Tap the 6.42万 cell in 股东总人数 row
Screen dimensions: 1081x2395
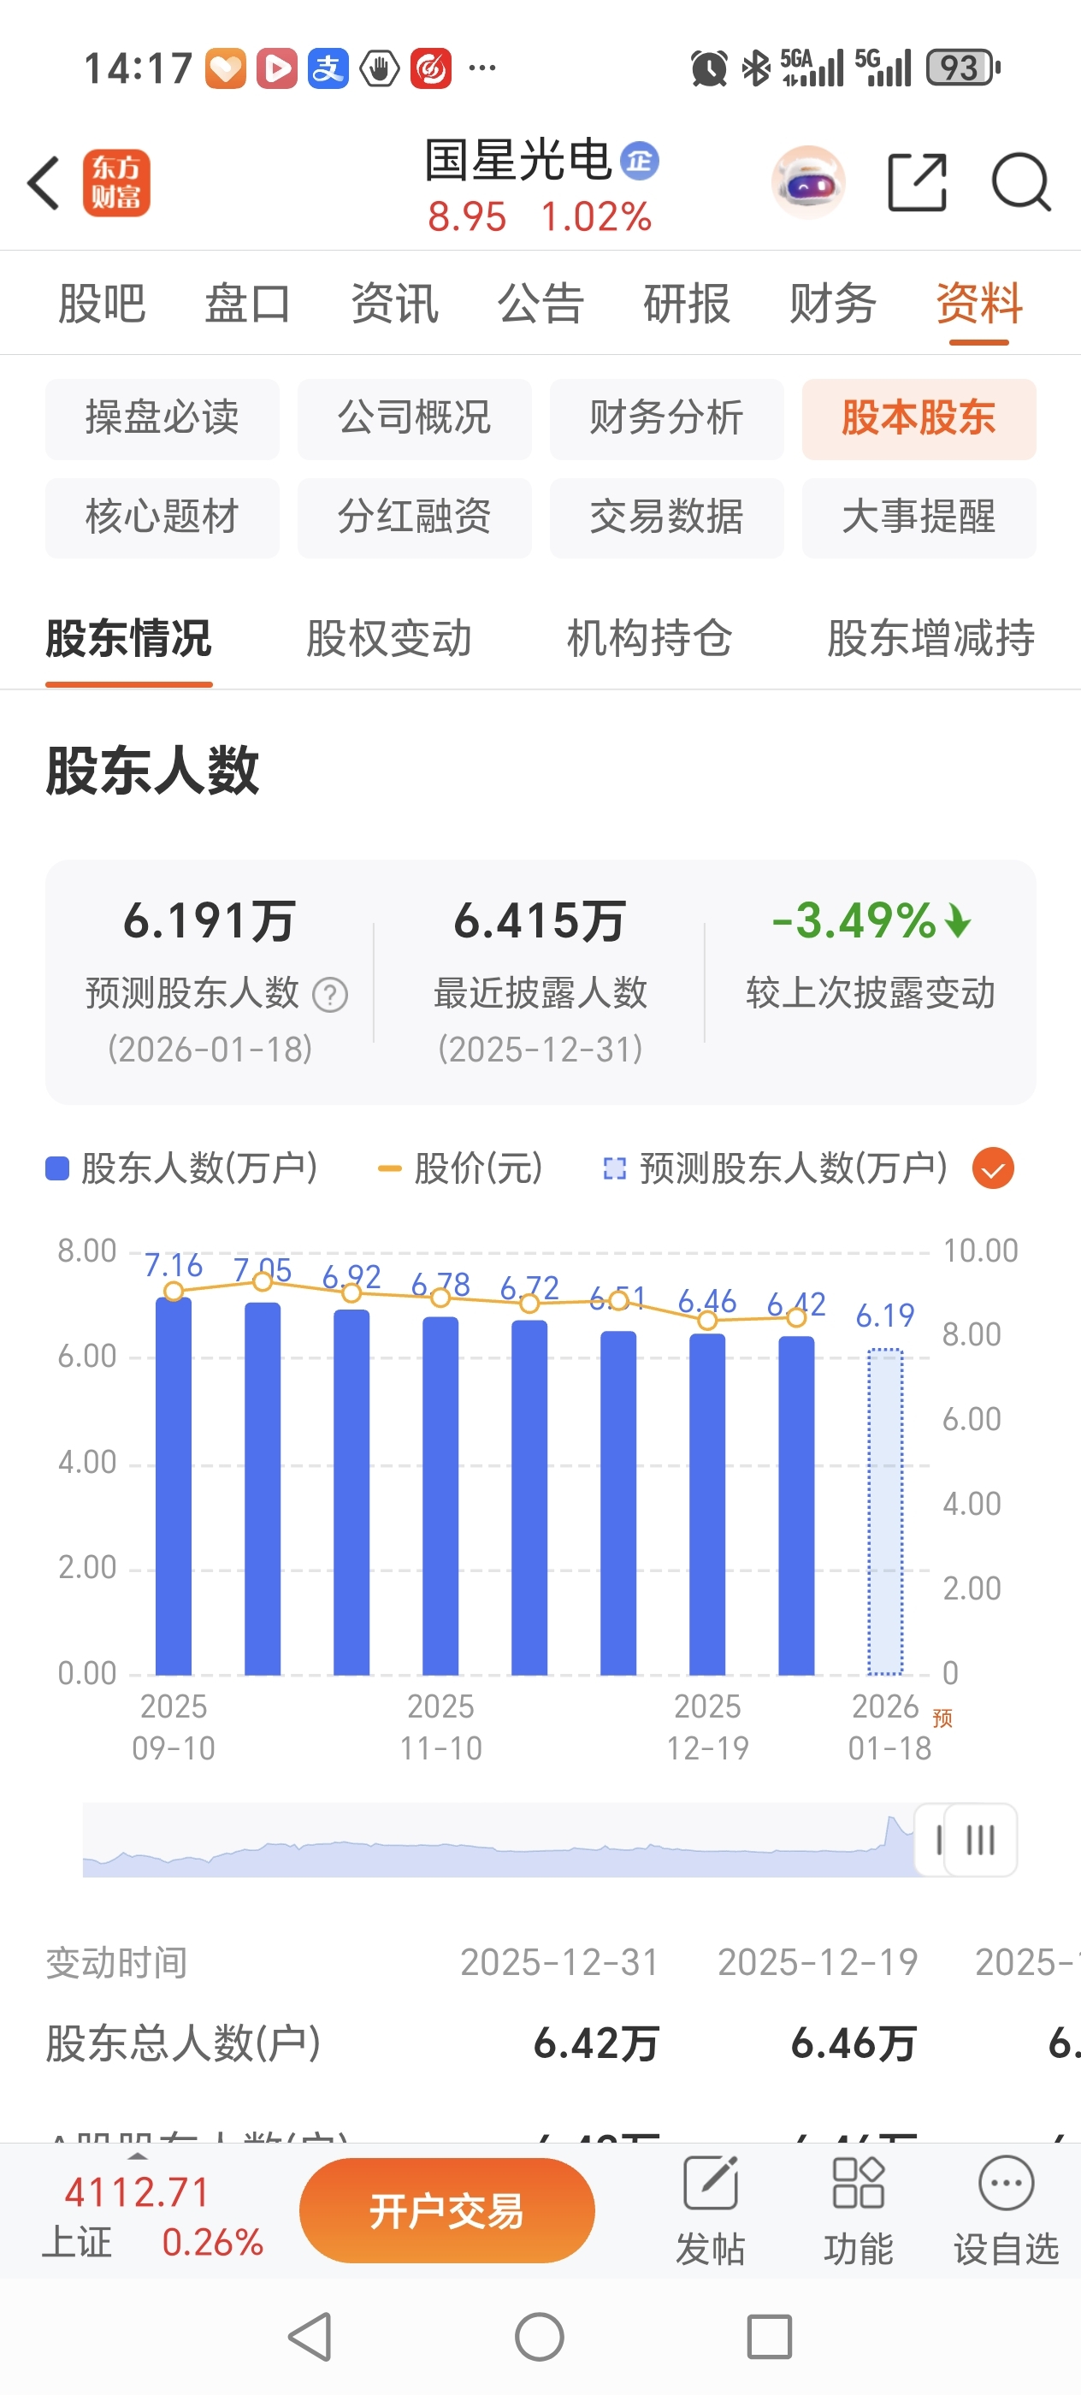[596, 2043]
